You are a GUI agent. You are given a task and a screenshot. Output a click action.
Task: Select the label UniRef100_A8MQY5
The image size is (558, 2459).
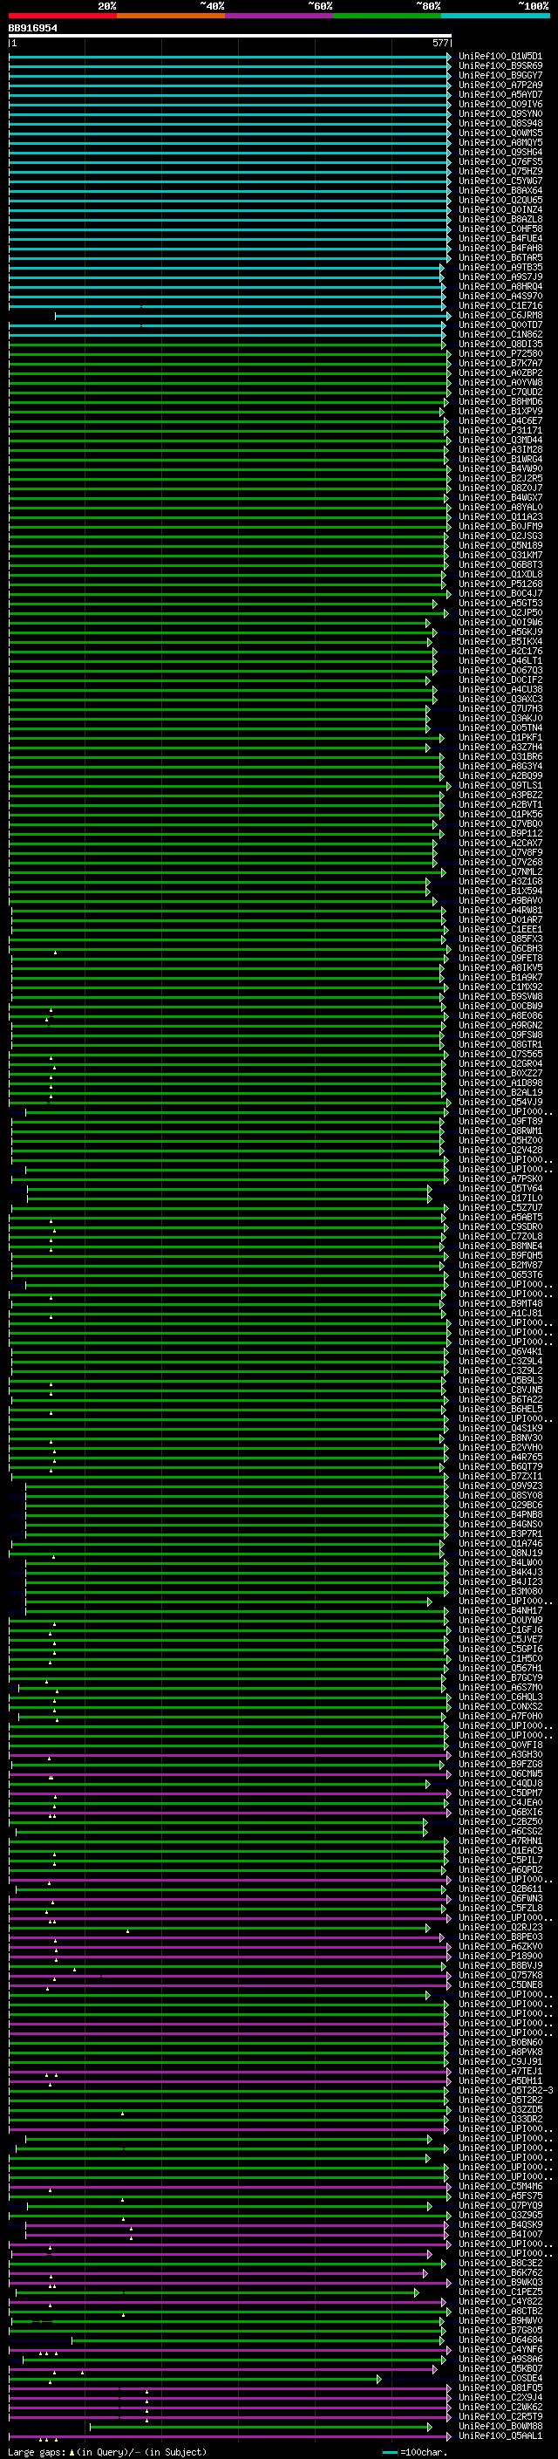(500, 142)
